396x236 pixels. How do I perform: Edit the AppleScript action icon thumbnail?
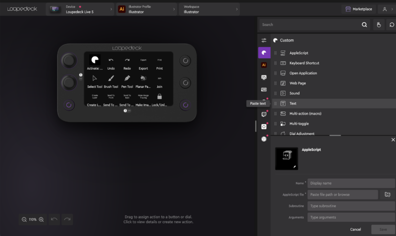click(x=287, y=158)
